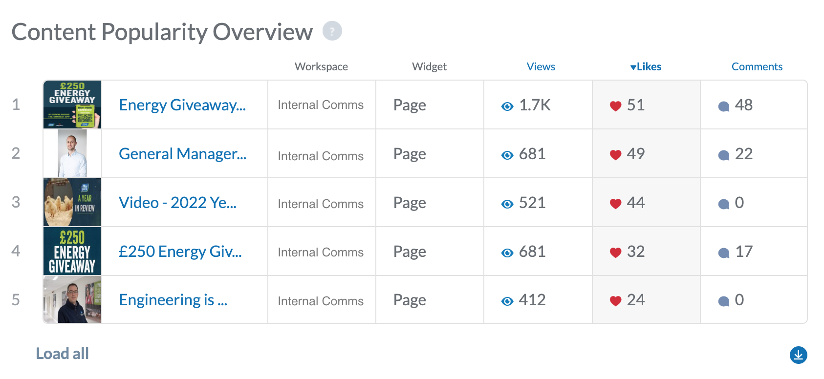Click the blue download icon
The image size is (824, 379).
pyautogui.click(x=798, y=355)
